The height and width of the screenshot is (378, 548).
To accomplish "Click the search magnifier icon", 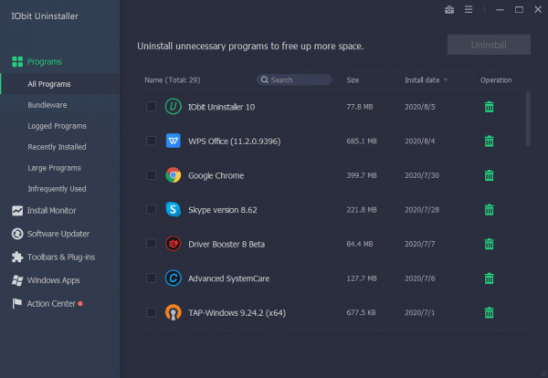I will (x=265, y=79).
